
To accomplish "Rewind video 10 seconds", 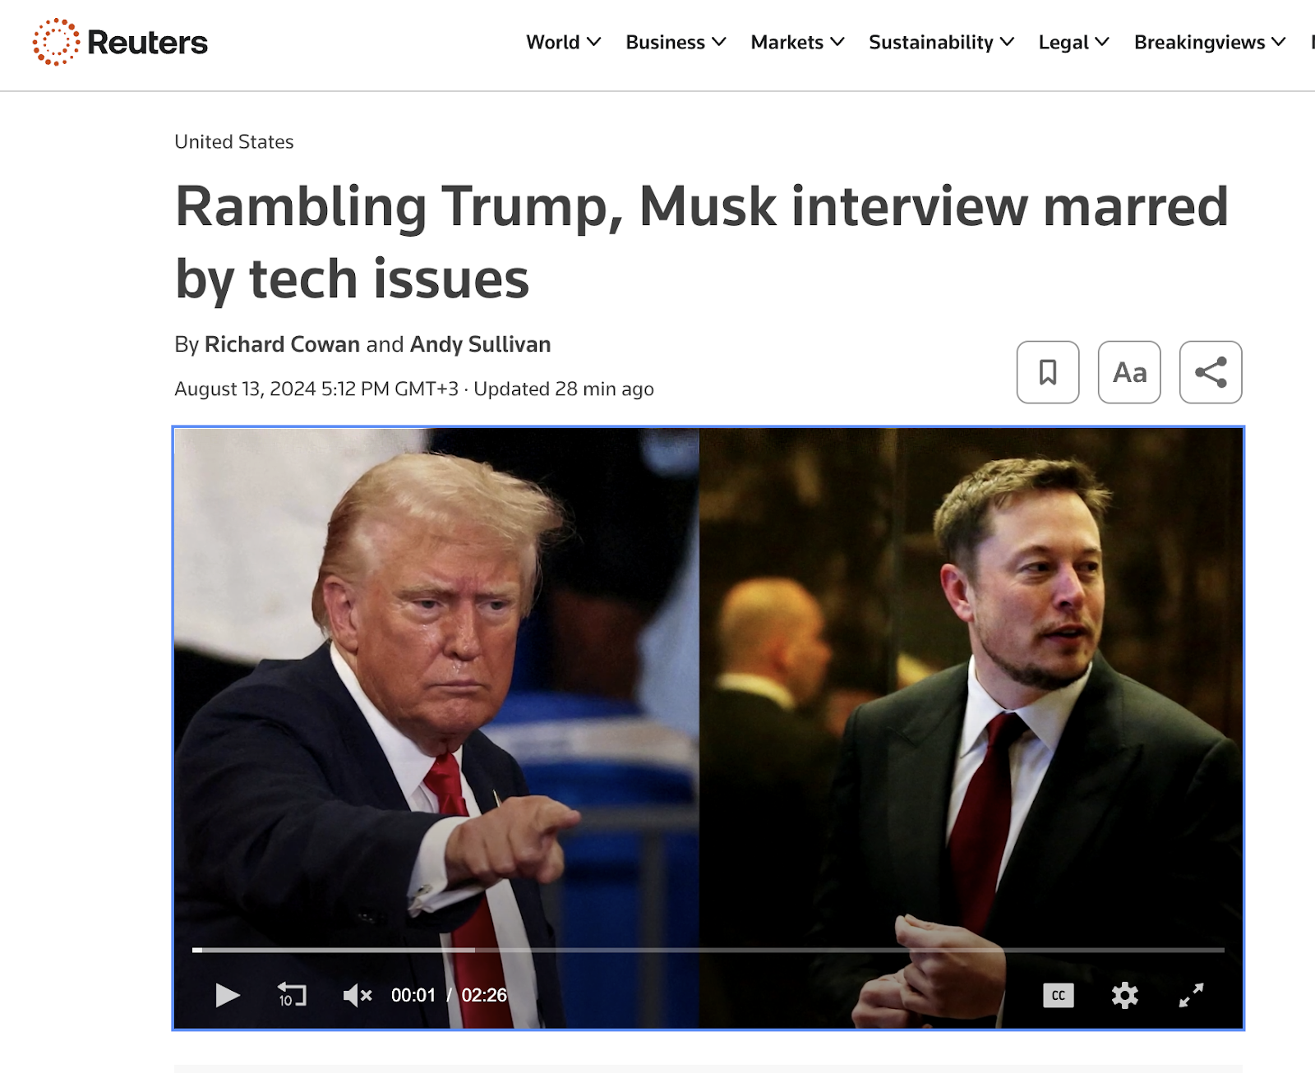I will (292, 995).
